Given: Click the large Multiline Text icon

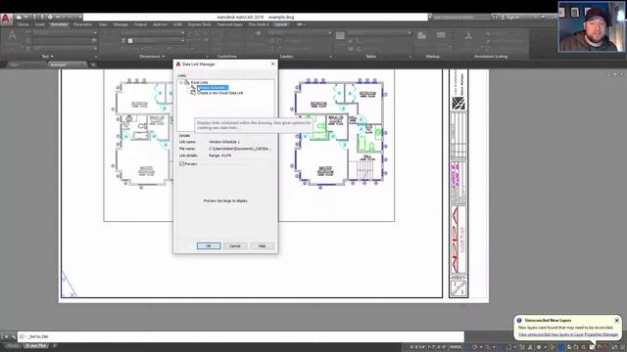Looking at the screenshot, I should (x=13, y=35).
